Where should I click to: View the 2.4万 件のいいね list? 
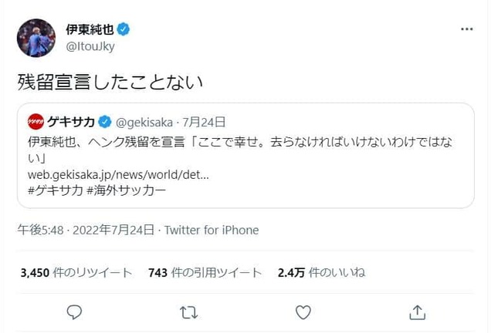[321, 272]
